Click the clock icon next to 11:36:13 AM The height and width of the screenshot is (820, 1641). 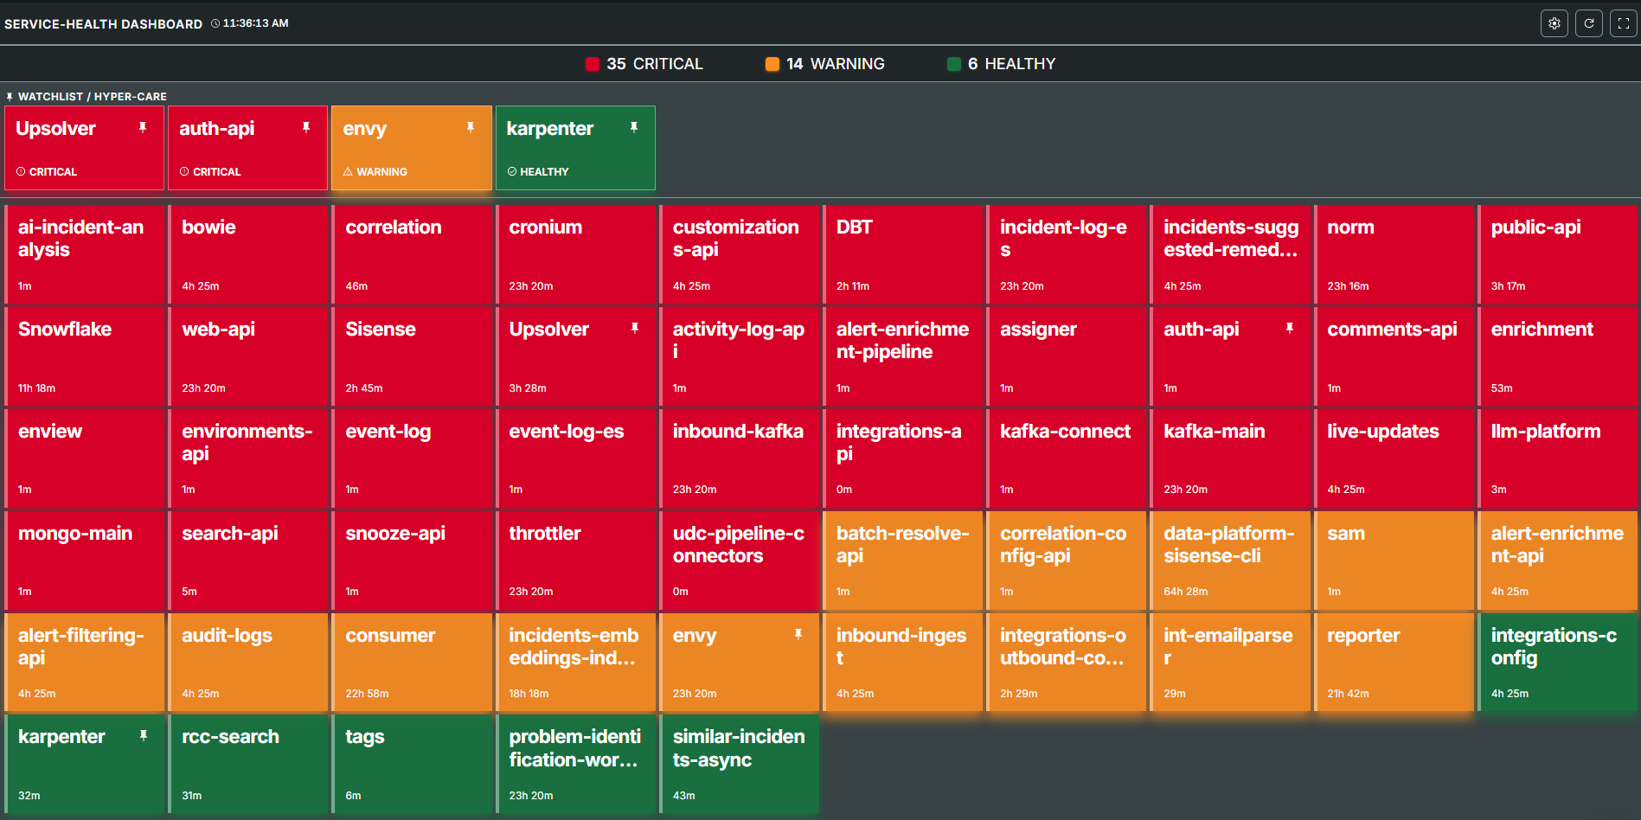click(214, 23)
